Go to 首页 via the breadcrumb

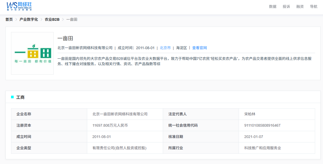pos(9,19)
